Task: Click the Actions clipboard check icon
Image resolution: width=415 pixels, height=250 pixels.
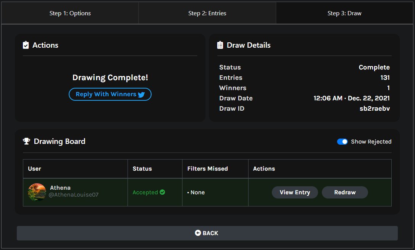Action: point(26,45)
